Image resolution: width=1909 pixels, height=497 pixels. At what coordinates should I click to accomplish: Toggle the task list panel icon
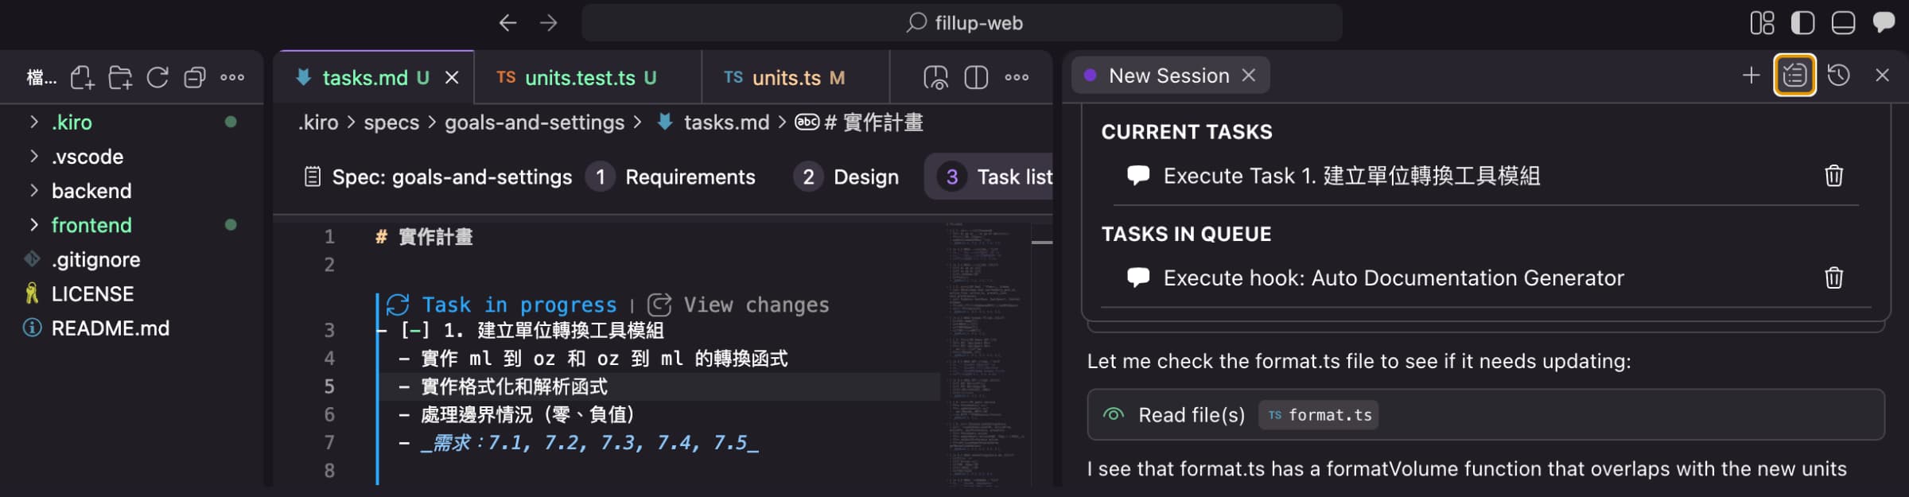1794,76
